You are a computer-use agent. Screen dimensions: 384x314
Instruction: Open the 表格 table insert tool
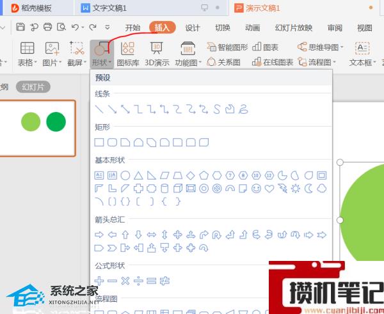tap(27, 54)
